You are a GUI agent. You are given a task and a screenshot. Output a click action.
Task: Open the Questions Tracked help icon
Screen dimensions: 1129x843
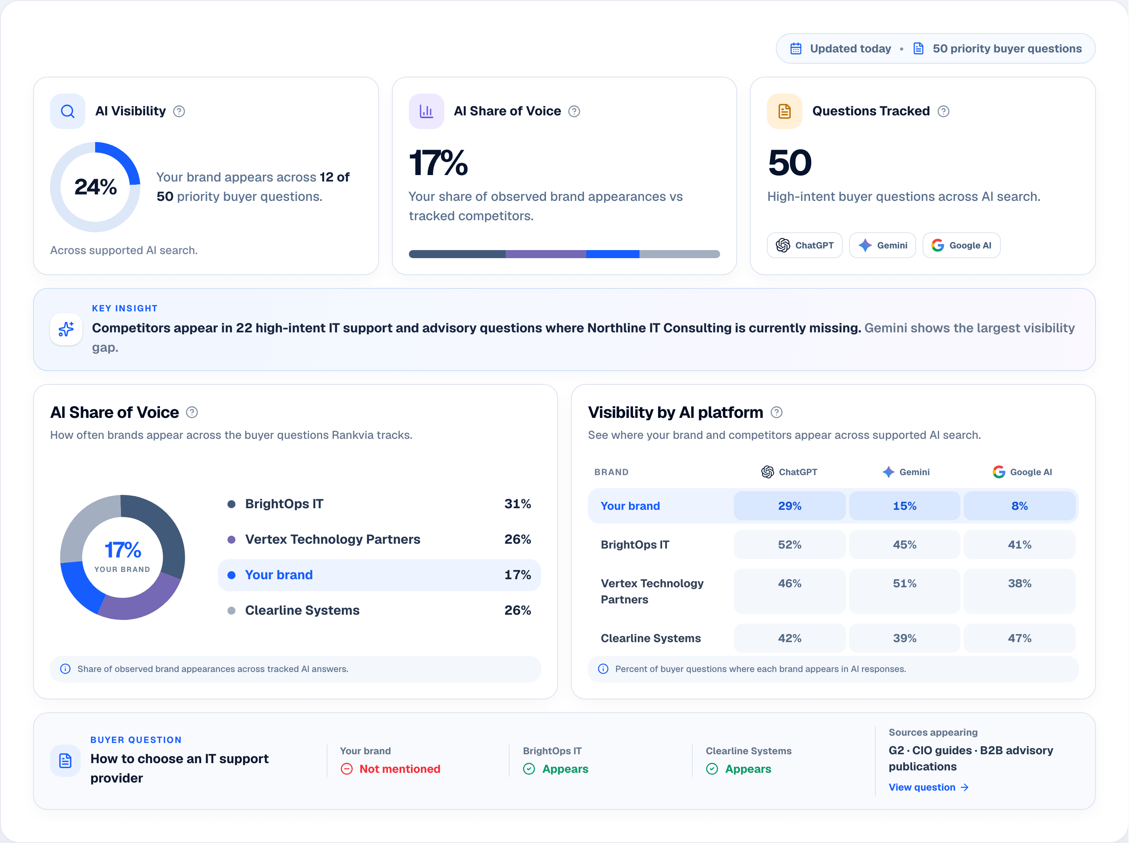[943, 111]
